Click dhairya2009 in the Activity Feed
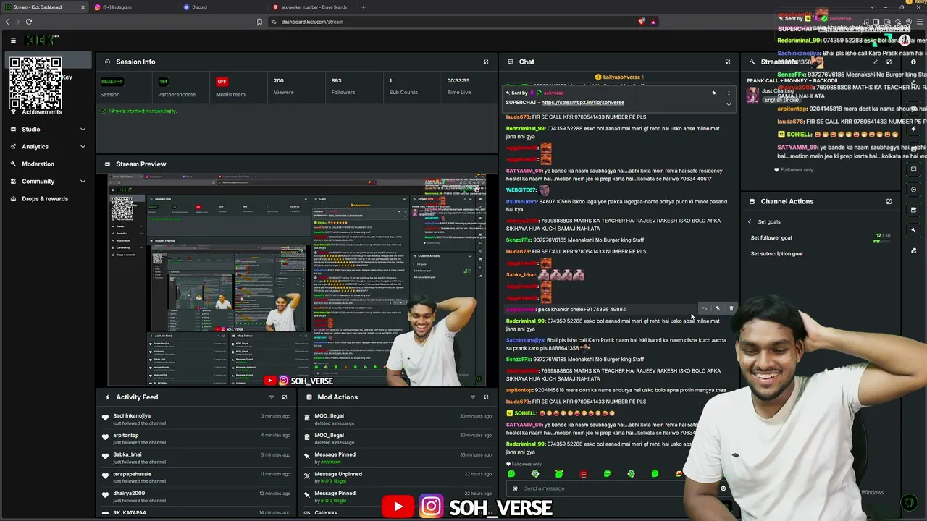The image size is (927, 521). point(129,494)
